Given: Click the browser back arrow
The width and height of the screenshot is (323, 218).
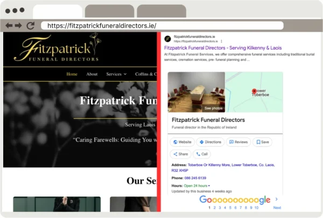Looking at the screenshot, I should pyautogui.click(x=10, y=25).
